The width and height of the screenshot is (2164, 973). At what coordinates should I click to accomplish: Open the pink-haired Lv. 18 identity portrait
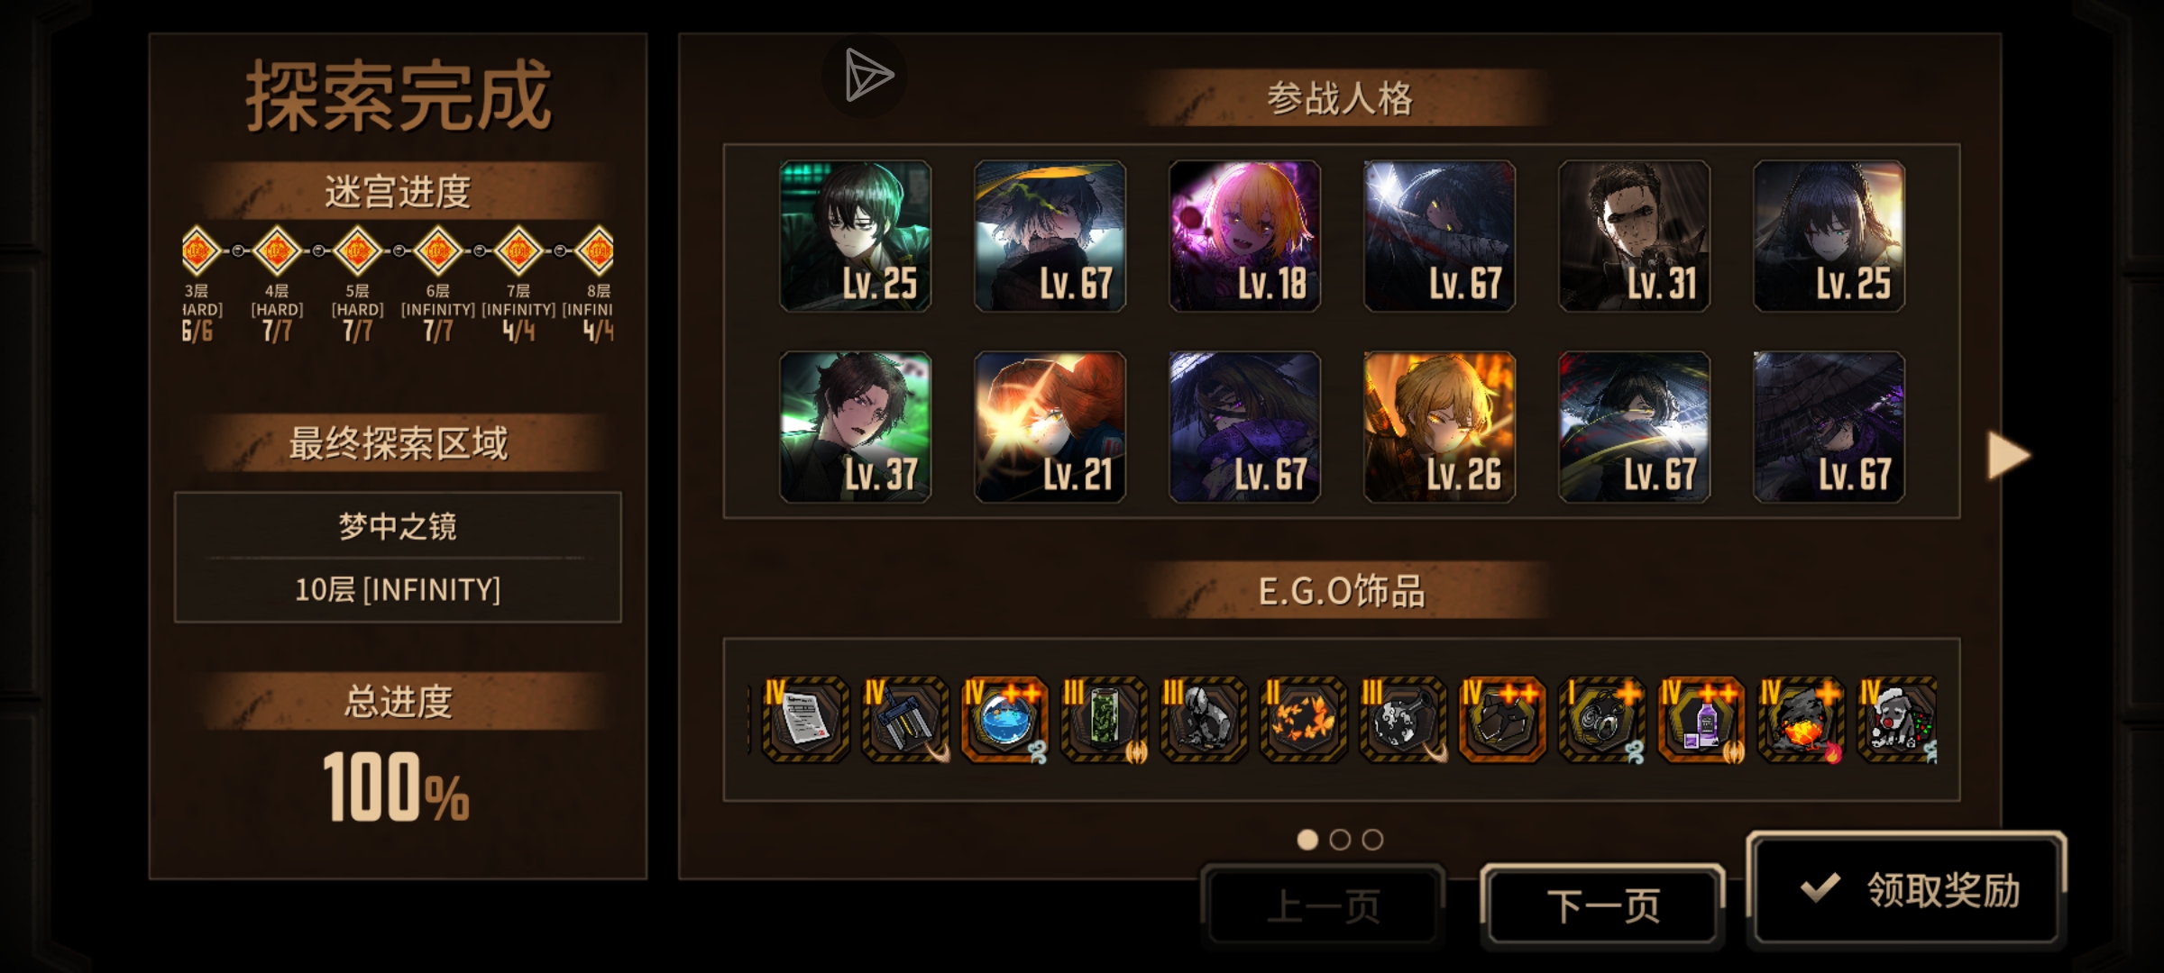[x=1244, y=236]
